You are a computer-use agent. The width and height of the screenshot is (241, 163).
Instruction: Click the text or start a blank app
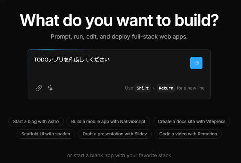[x=119, y=155]
